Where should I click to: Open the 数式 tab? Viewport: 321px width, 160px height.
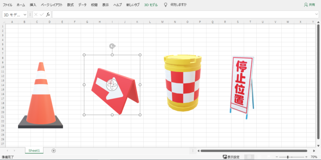tap(70, 5)
